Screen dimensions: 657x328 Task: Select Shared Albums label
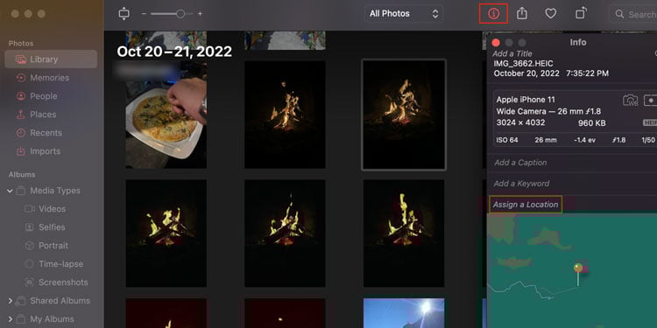[60, 301]
